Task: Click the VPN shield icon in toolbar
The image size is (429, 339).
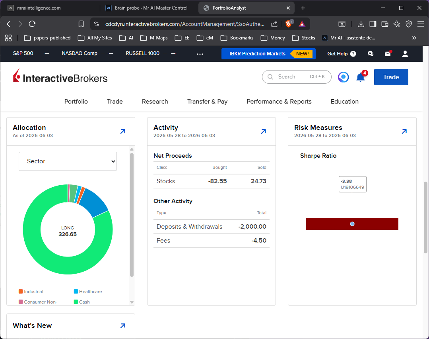Action: (408, 24)
